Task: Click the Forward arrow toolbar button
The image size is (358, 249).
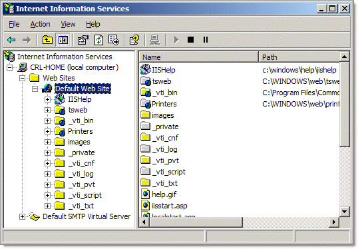Action: (27, 40)
